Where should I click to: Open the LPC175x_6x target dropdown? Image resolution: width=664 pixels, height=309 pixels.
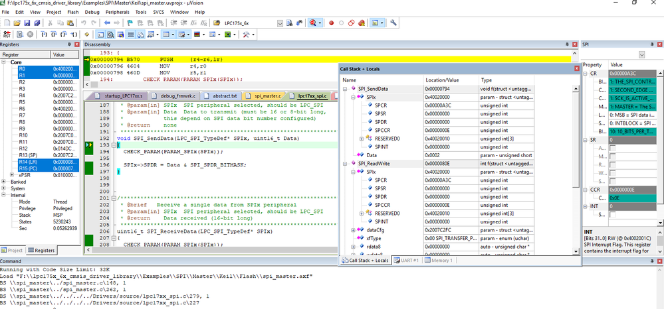click(x=280, y=23)
